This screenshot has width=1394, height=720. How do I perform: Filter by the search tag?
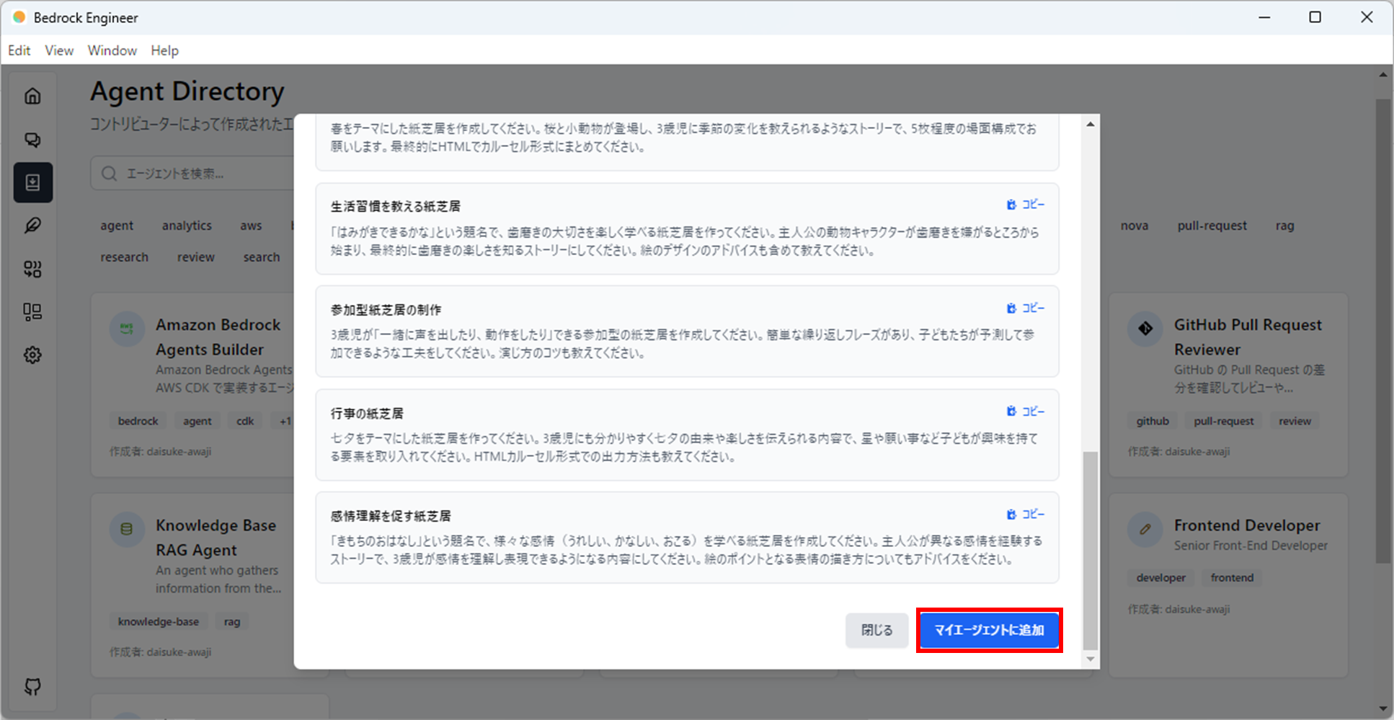[x=262, y=257]
